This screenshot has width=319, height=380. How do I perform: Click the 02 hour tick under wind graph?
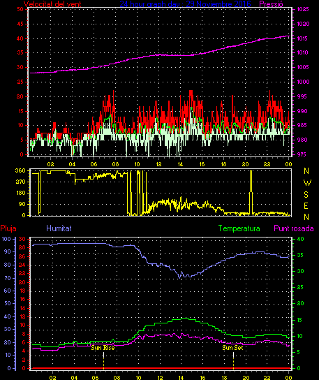point(50,164)
